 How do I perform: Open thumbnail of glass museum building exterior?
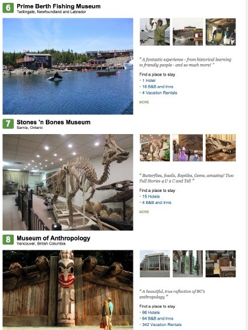point(155,264)
